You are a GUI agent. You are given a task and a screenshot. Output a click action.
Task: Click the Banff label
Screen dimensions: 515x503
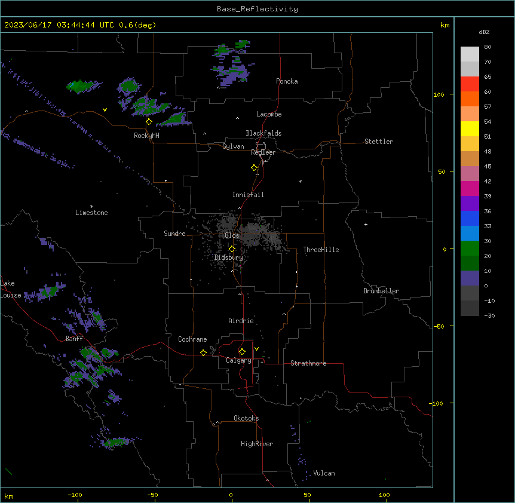(74, 339)
